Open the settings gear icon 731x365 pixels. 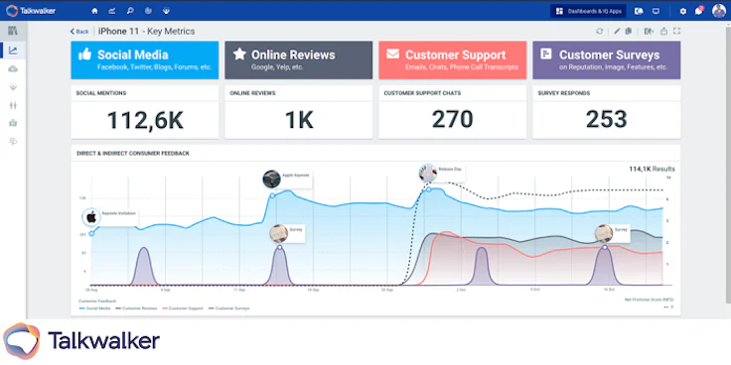pos(683,11)
